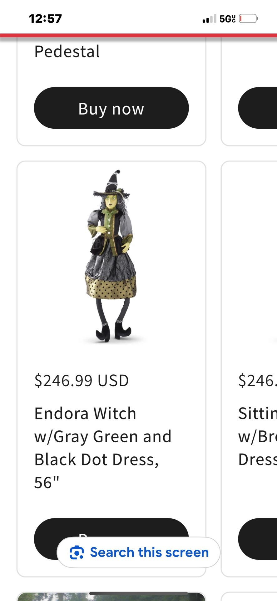The width and height of the screenshot is (277, 601).
Task: Open the Sitting witch product title link
Action: [258, 436]
